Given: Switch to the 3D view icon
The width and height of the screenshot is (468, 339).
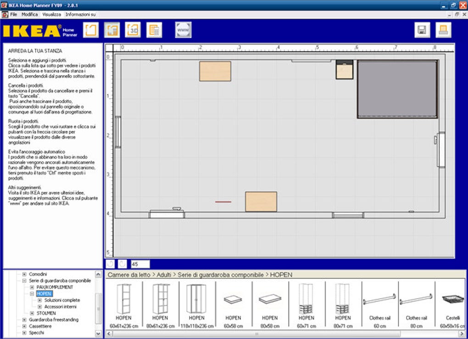Looking at the screenshot, I should tap(133, 30).
